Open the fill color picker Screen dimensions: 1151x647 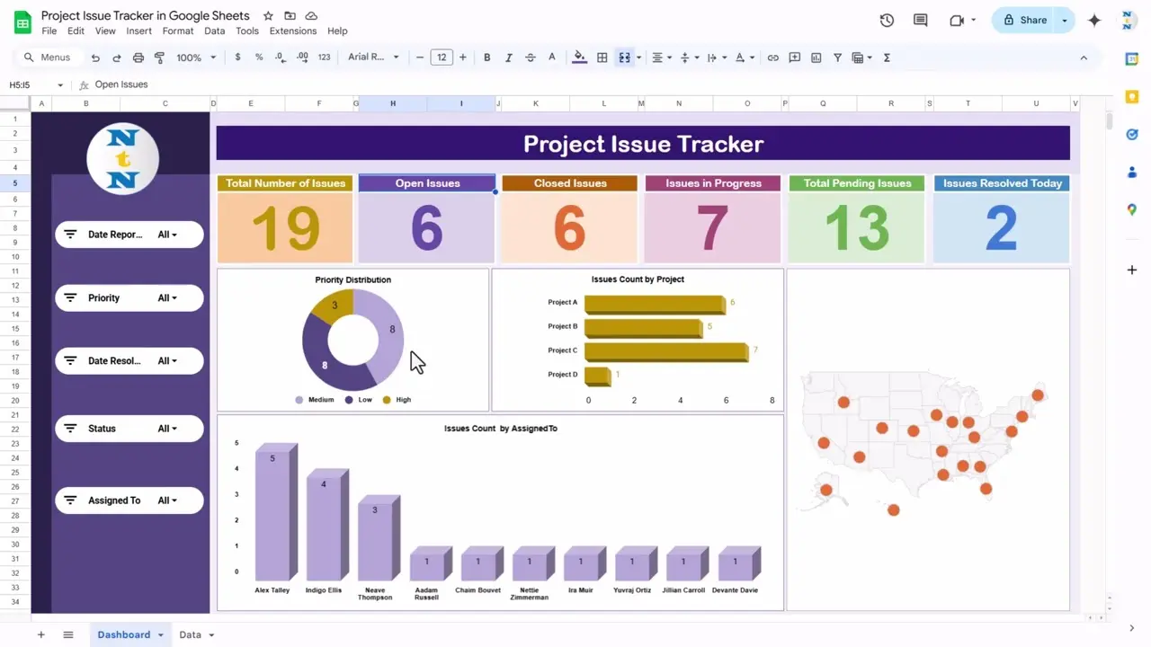click(x=580, y=58)
